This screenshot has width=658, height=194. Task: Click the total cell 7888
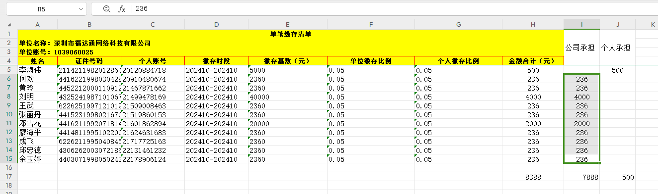[x=581, y=177]
